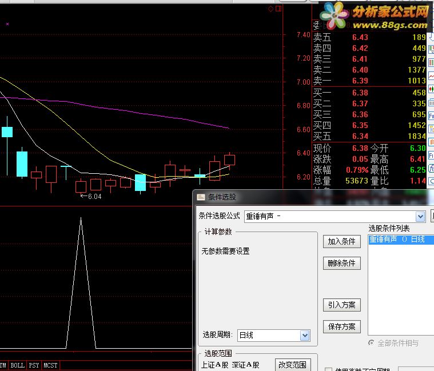Click the 最低 value 6.25
Viewport: 434px width, 371px height.
[418, 170]
